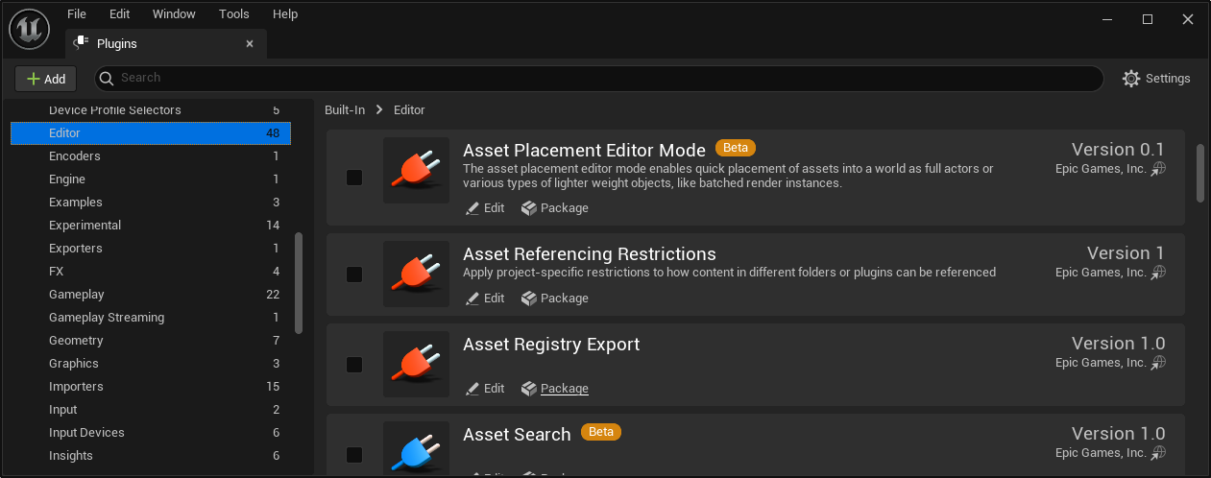Click Beta badge on Asset Search
This screenshot has width=1211, height=478.
point(601,432)
